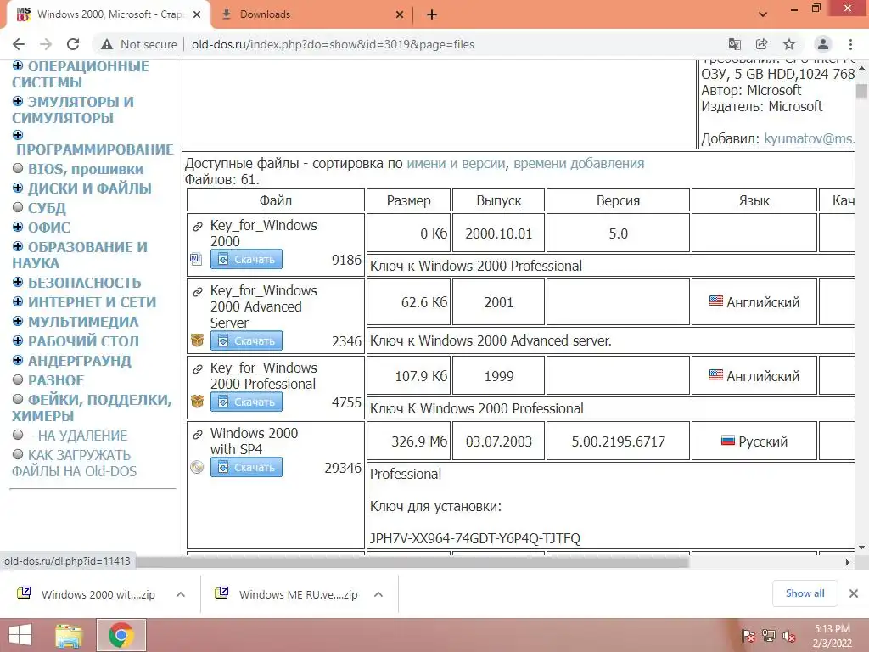Open BIOS, прошивки section
This screenshot has width=869, height=652.
86,169
